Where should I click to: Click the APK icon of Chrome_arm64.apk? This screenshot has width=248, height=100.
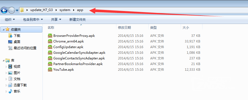[x=50, y=41]
